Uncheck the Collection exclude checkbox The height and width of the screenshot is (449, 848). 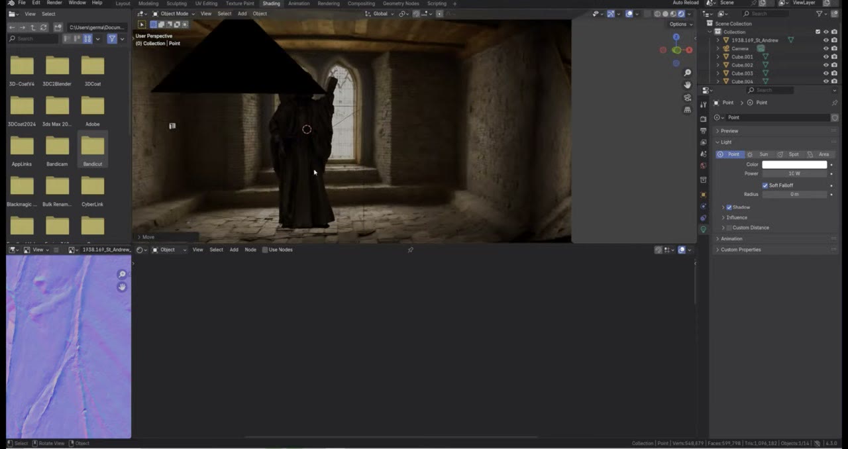[x=818, y=32]
